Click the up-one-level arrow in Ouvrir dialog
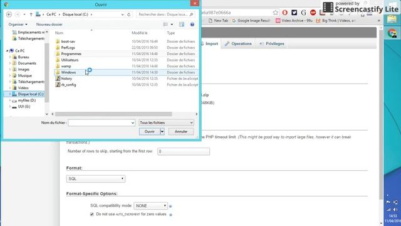401x226 pixels. point(31,14)
